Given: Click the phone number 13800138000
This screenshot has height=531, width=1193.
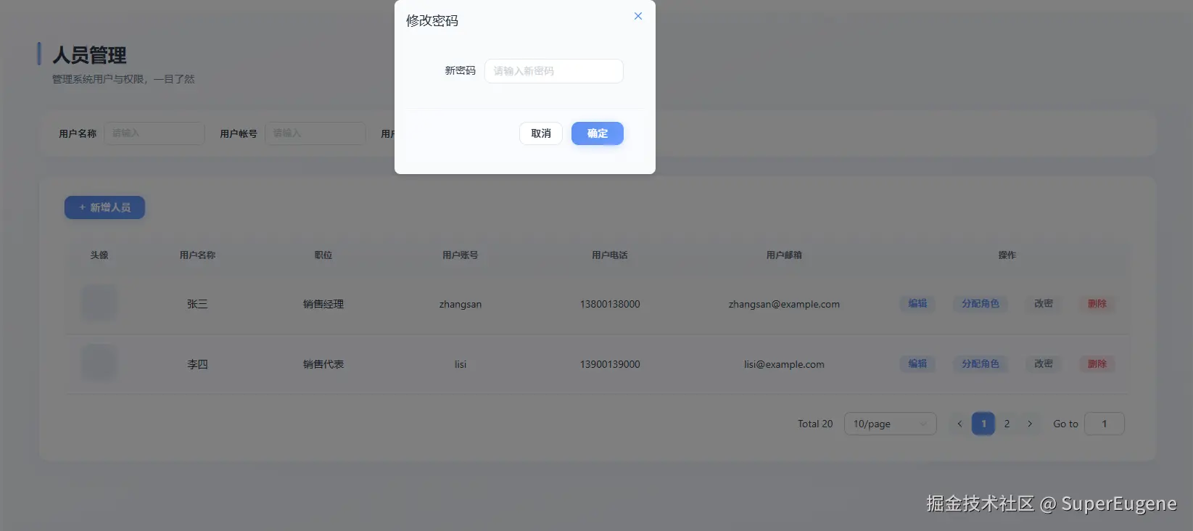Looking at the screenshot, I should pyautogui.click(x=610, y=304).
